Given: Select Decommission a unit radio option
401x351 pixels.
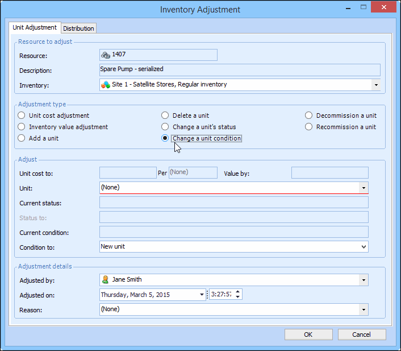Looking at the screenshot, I should coord(309,115).
